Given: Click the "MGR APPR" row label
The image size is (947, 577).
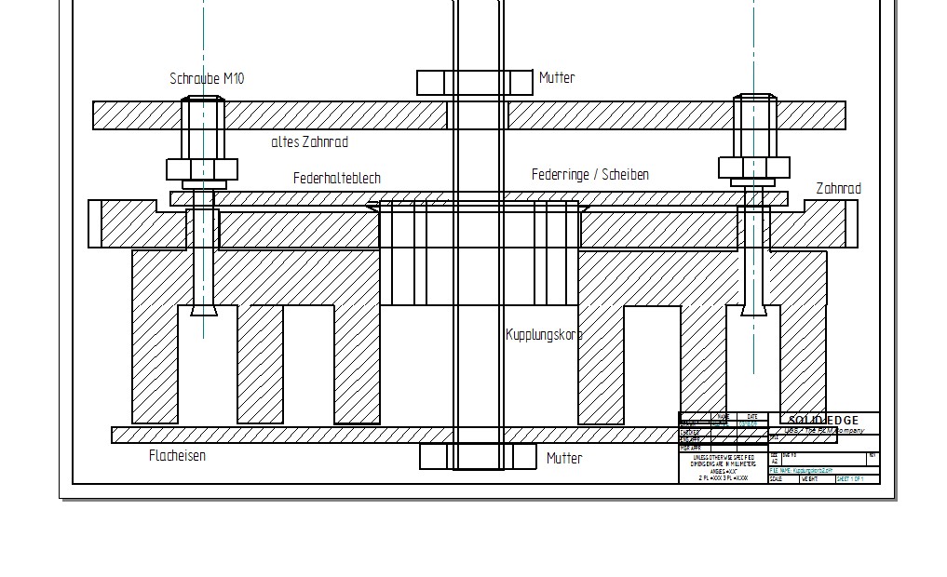Looking at the screenshot, I should [x=691, y=449].
